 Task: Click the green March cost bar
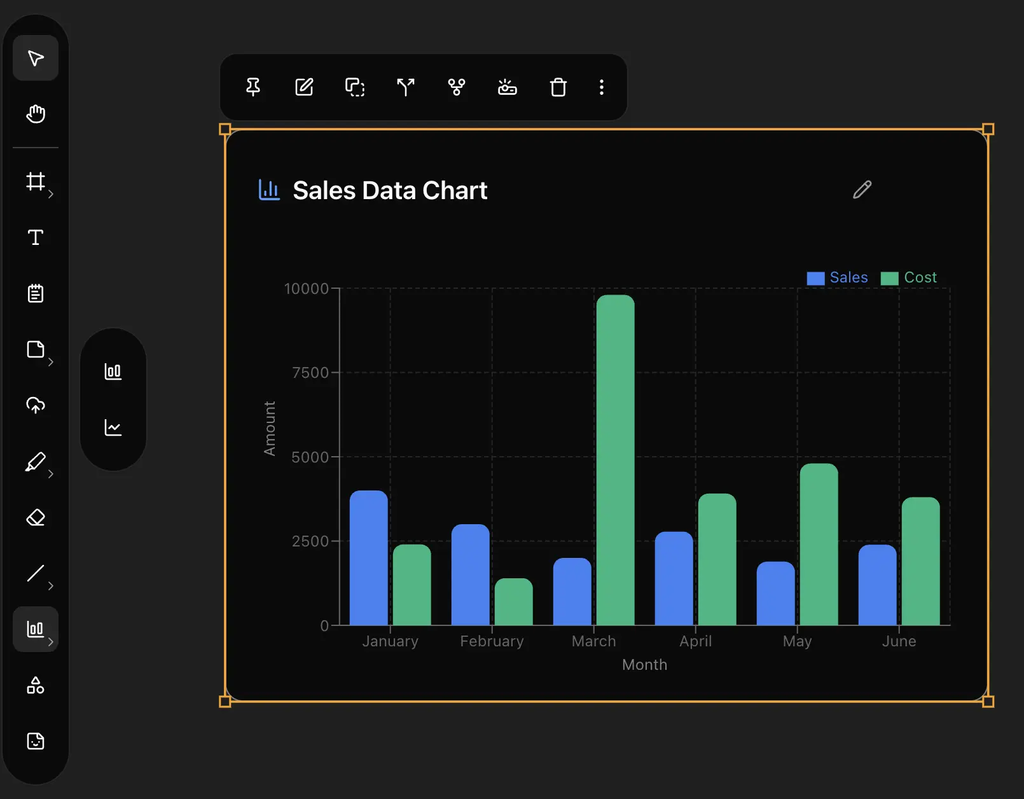click(615, 459)
